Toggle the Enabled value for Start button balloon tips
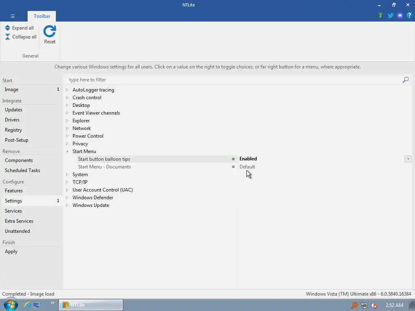The image size is (415, 311). point(248,159)
